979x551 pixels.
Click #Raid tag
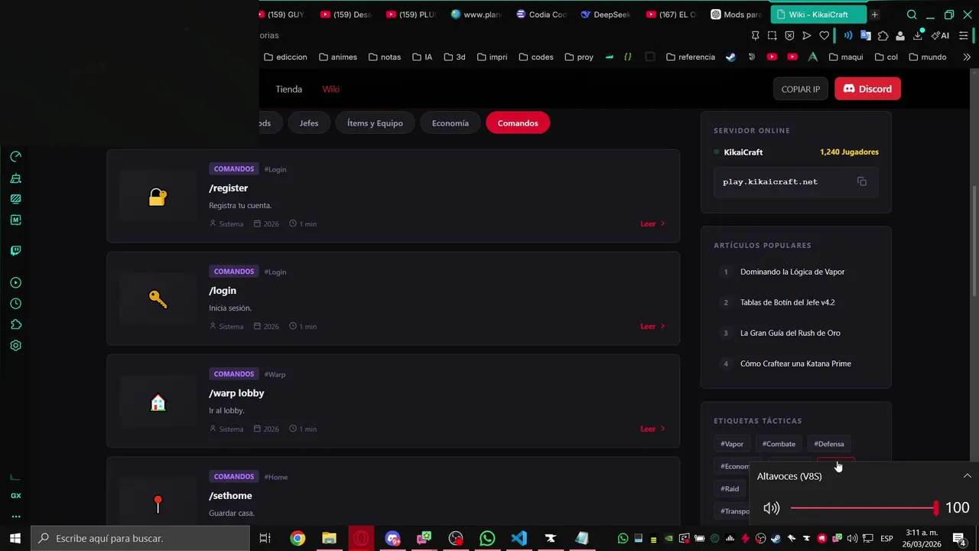click(x=730, y=488)
